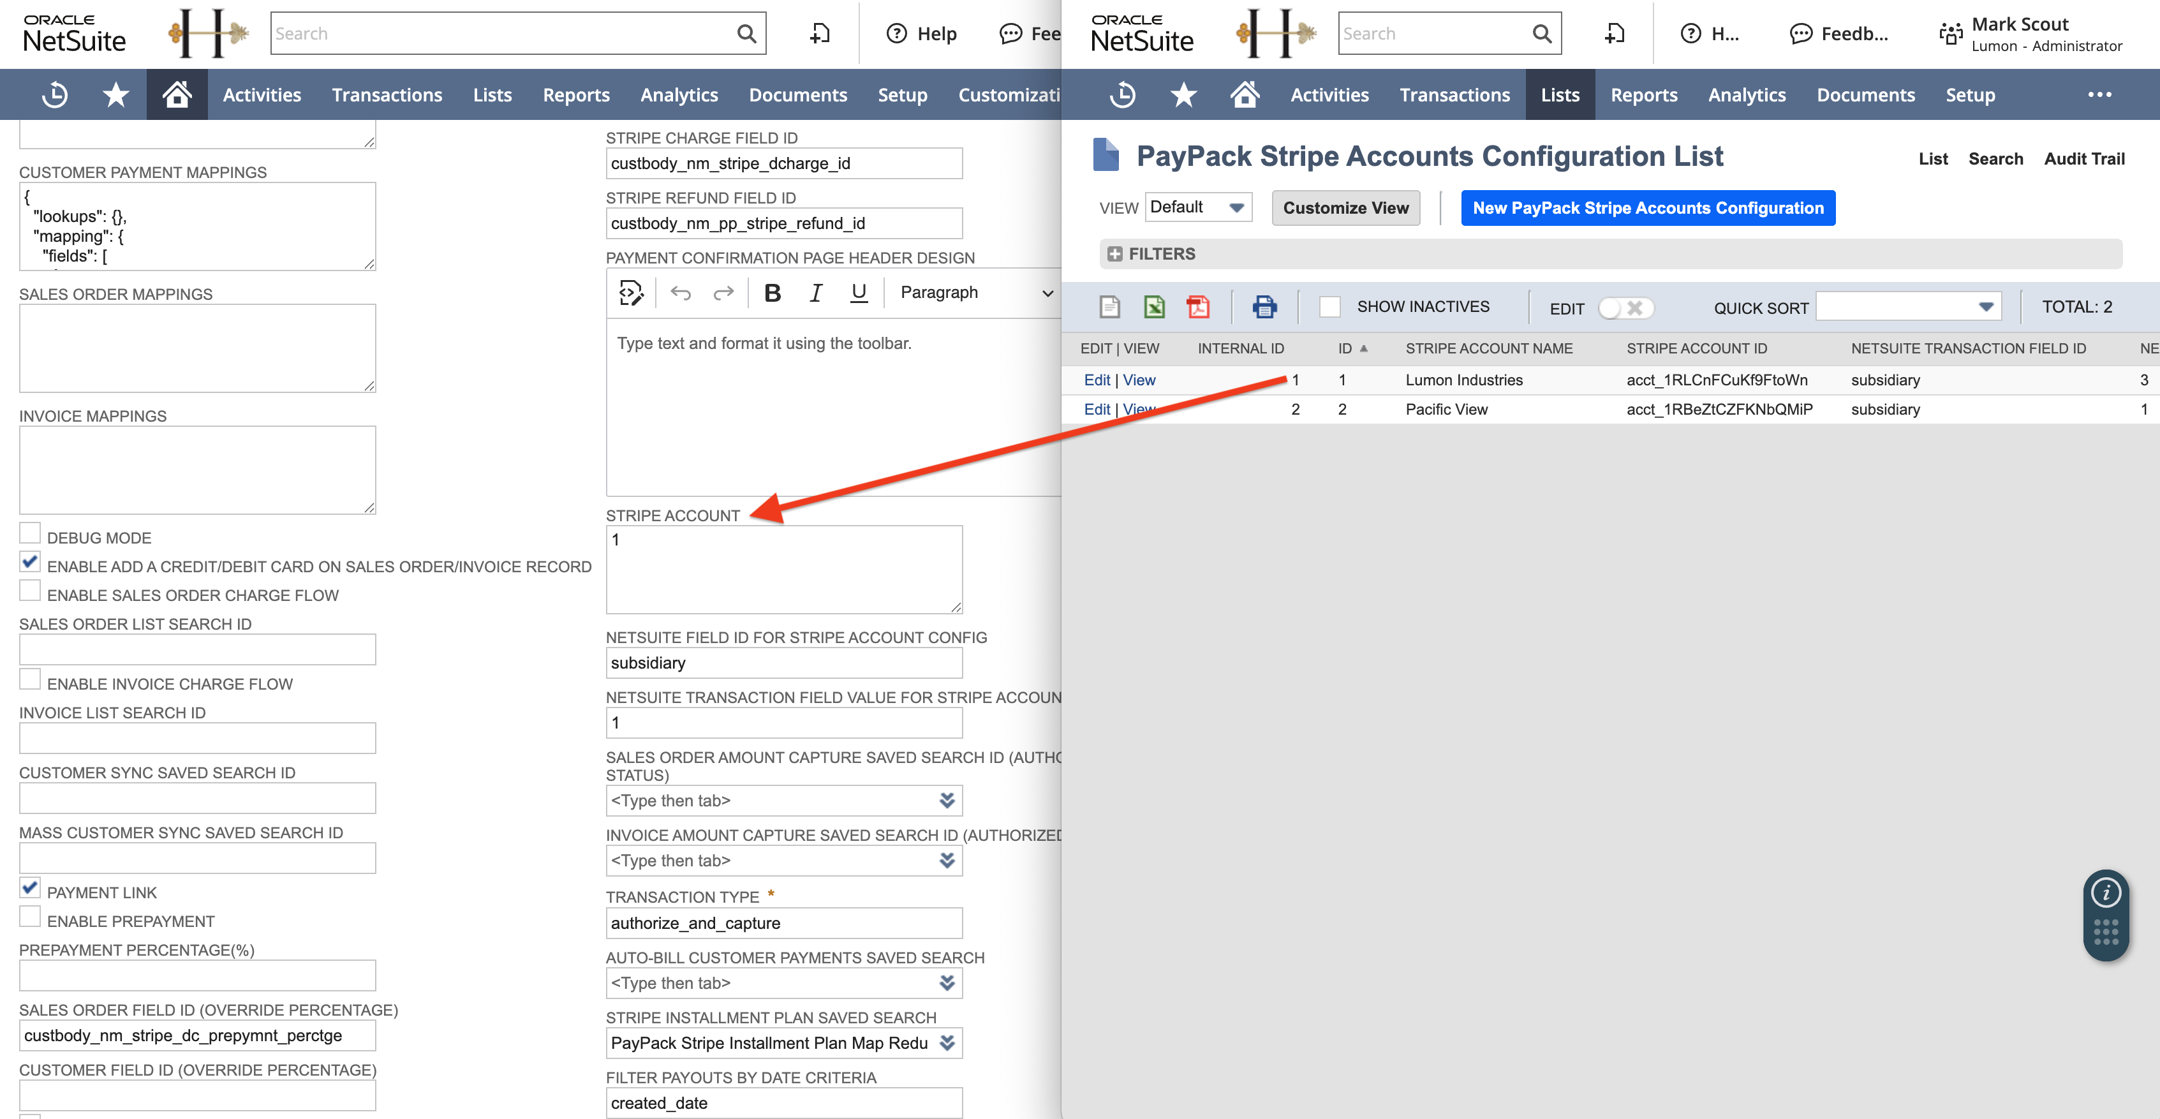This screenshot has height=1119, width=2160.
Task: Click the Underline formatting icon
Action: [x=858, y=293]
